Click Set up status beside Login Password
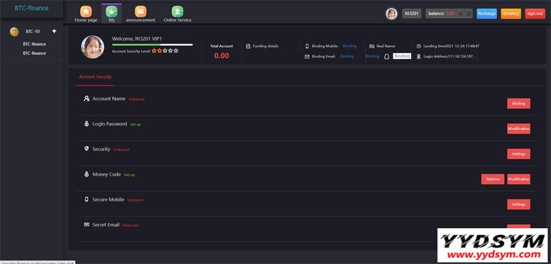 click(x=136, y=124)
